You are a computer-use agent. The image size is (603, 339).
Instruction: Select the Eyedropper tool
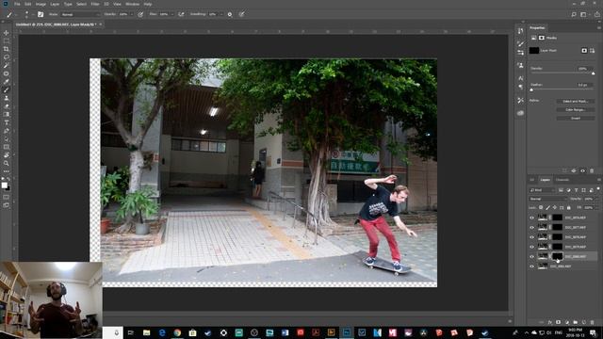(7, 82)
